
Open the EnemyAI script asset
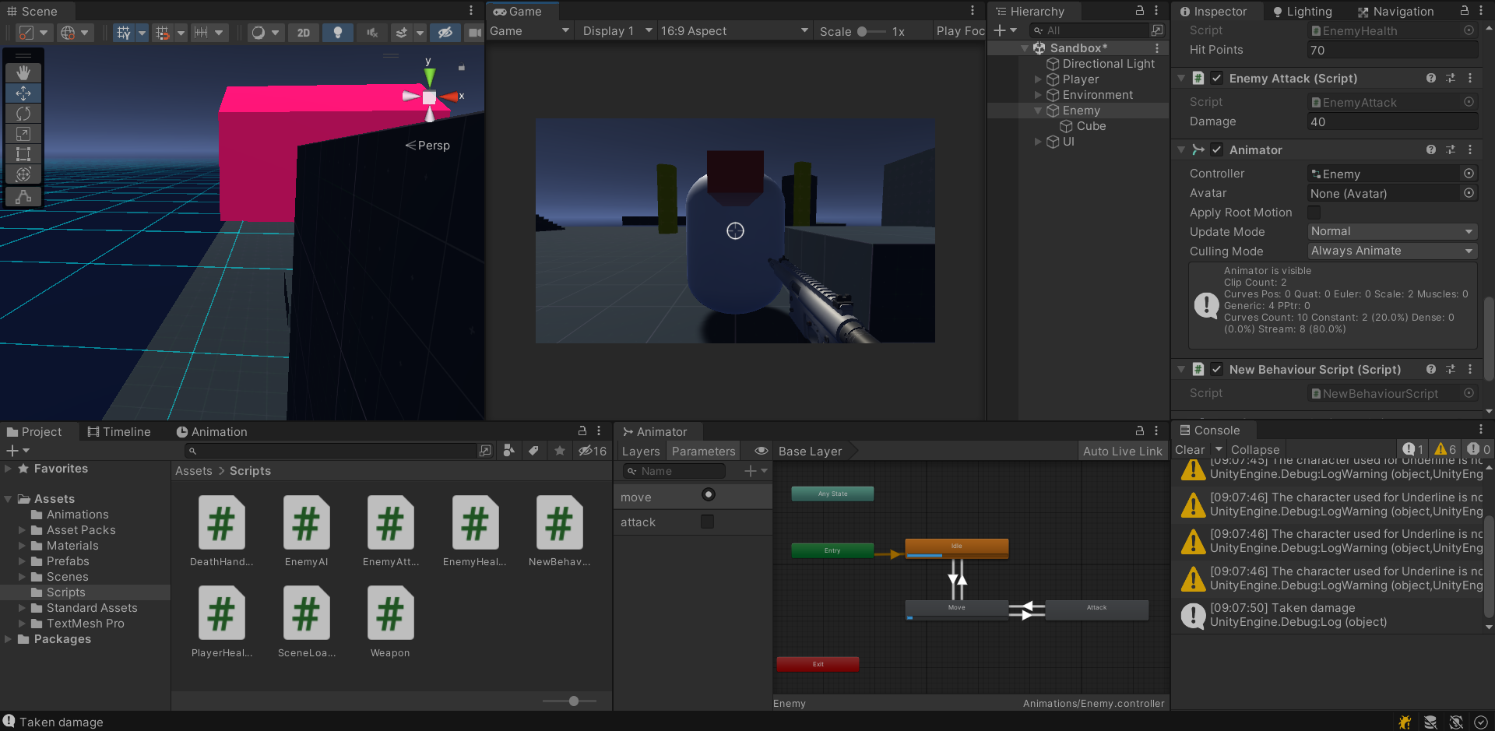306,532
